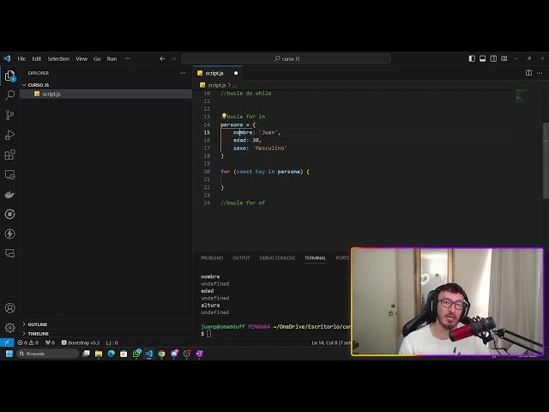Screen dimensions: 549x412
Task: Open the Customize Layout control
Action: point(504,58)
